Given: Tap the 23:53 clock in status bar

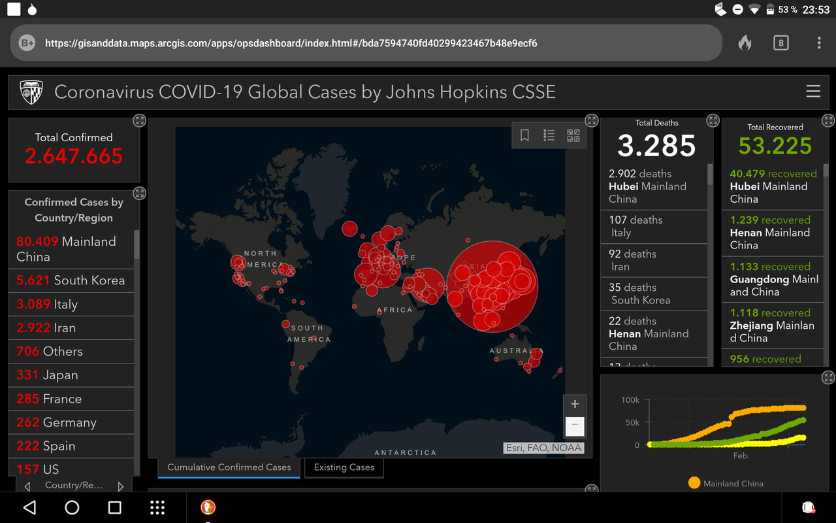Looking at the screenshot, I should pyautogui.click(x=816, y=10).
